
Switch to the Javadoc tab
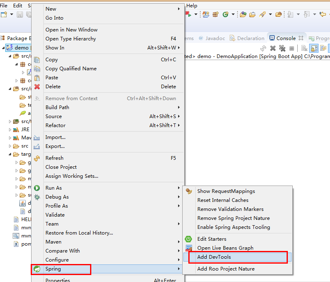tap(212, 38)
